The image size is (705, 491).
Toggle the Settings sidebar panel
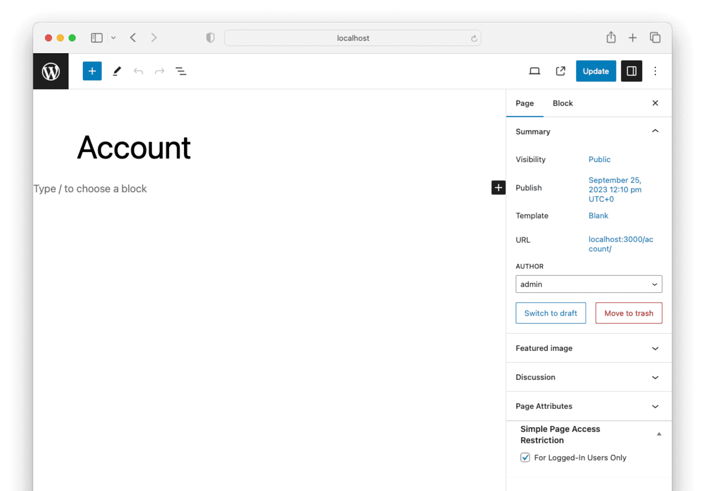(631, 71)
